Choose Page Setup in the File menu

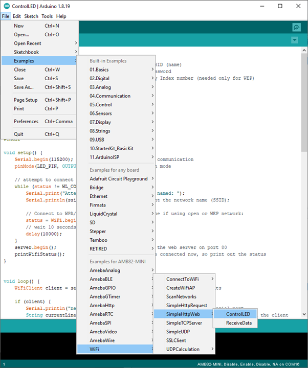26,100
